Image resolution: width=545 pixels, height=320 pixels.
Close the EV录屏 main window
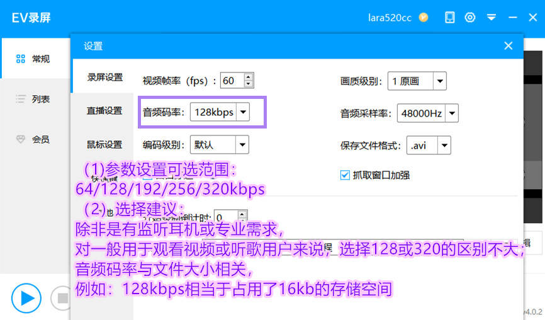(533, 18)
